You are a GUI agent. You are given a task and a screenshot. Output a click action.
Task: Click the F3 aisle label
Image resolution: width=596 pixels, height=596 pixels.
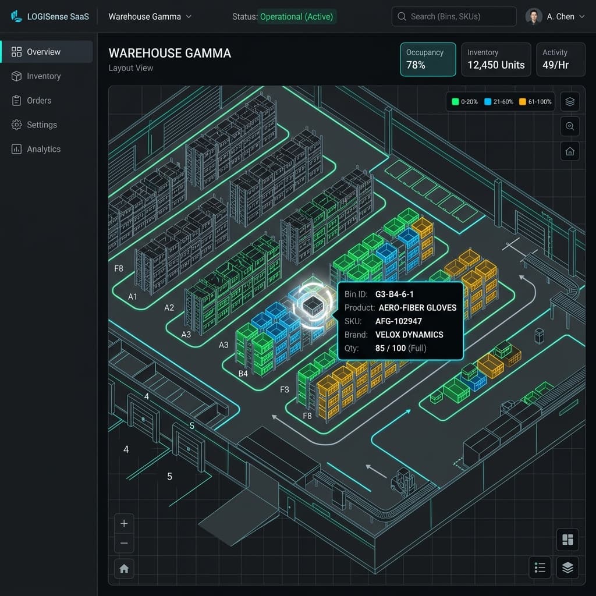(284, 389)
